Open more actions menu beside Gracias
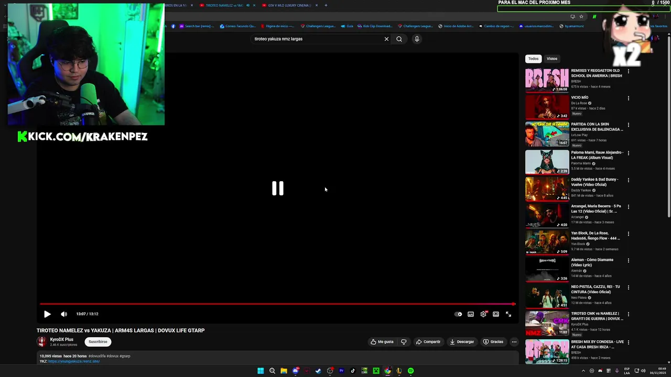The width and height of the screenshot is (671, 377). click(514, 342)
